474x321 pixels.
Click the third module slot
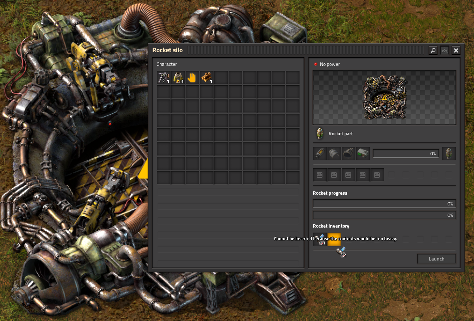(x=349, y=175)
